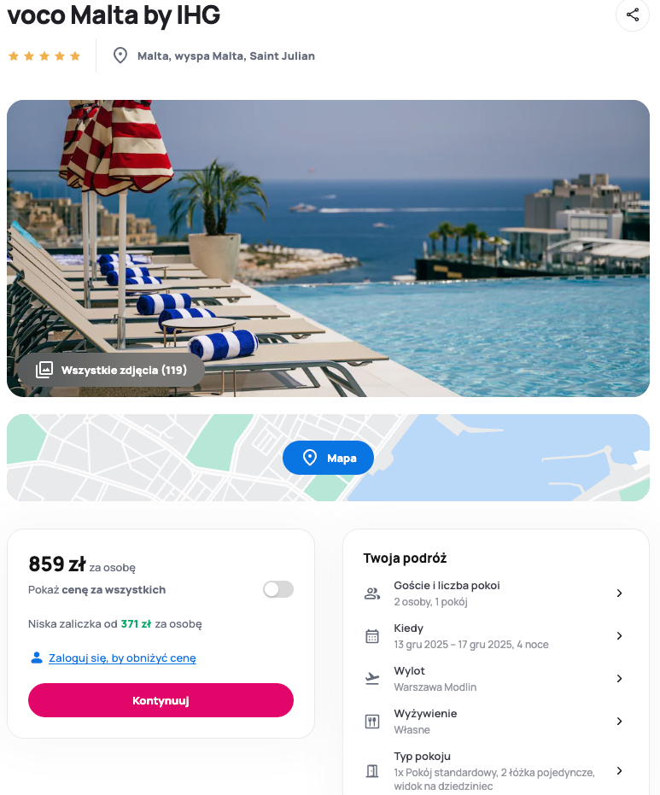Click the calendar icon beside Kiedy
660x795 pixels.
click(372, 636)
